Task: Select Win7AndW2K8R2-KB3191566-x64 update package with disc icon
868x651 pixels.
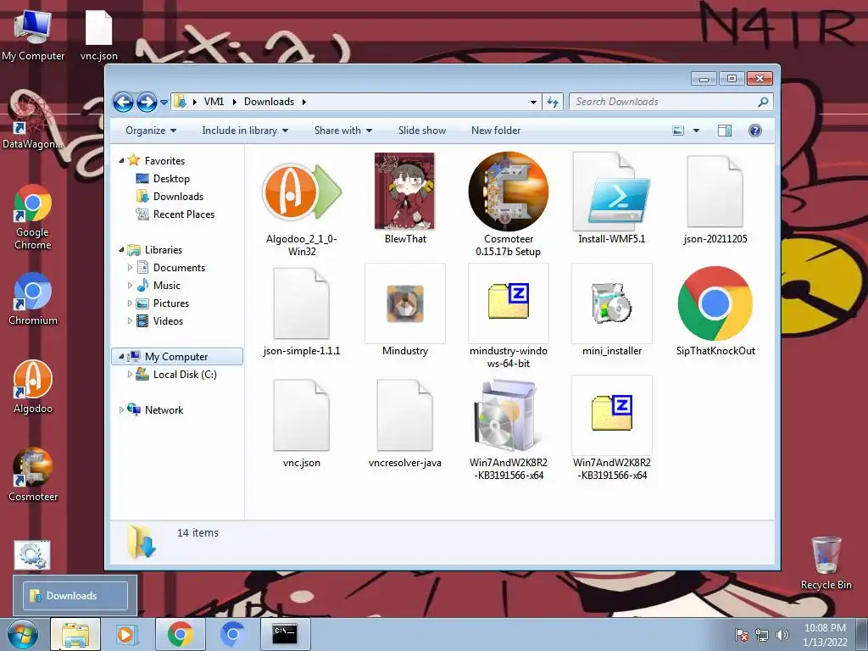Action: [x=509, y=428]
